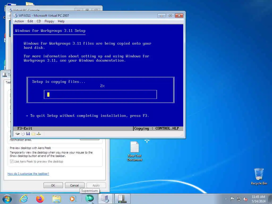
Task: Open the CD menu in Virtual PC
Action: (39, 21)
